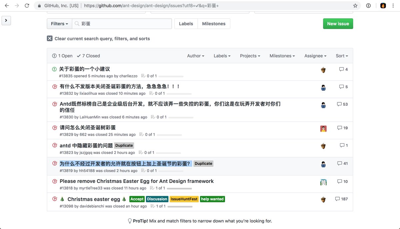This screenshot has height=229, width=400.
Task: Open issue titled 关于彩蛋的一个小建议
Action: coord(85,69)
